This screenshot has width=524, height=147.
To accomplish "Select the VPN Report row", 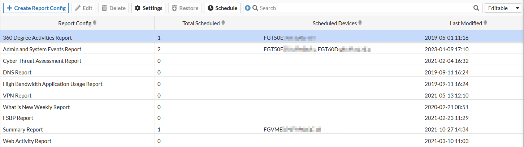I will pyautogui.click(x=17, y=95).
